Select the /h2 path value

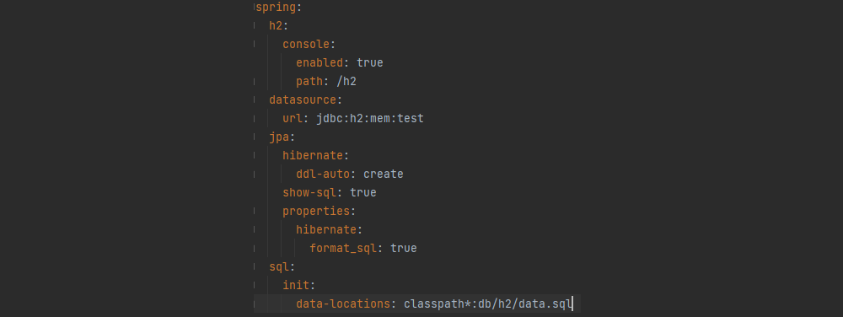coord(346,82)
